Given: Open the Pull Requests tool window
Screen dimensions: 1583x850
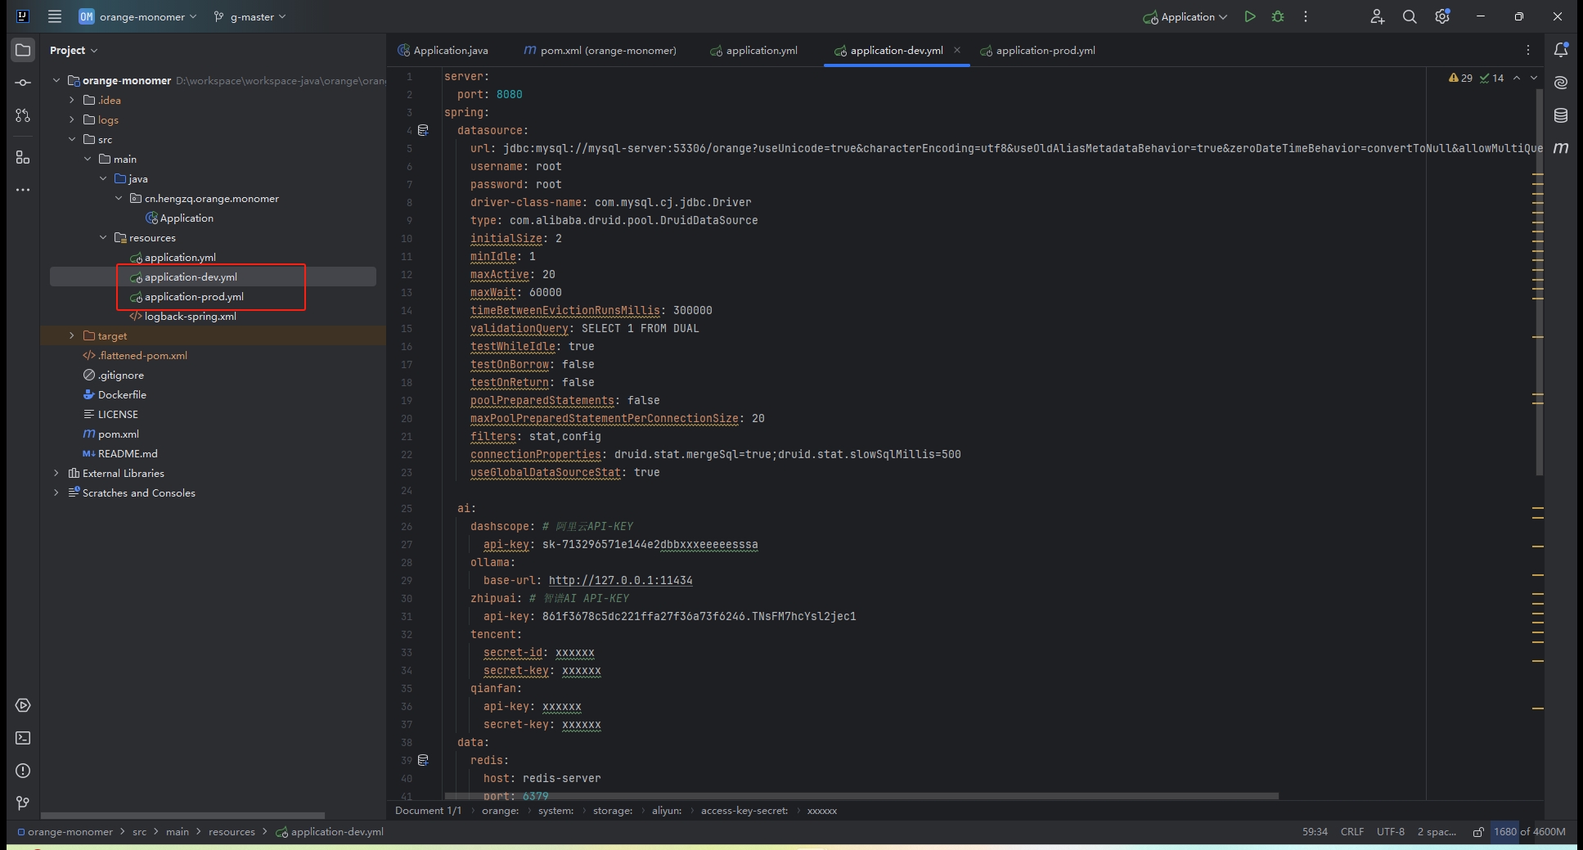Looking at the screenshot, I should 23,115.
